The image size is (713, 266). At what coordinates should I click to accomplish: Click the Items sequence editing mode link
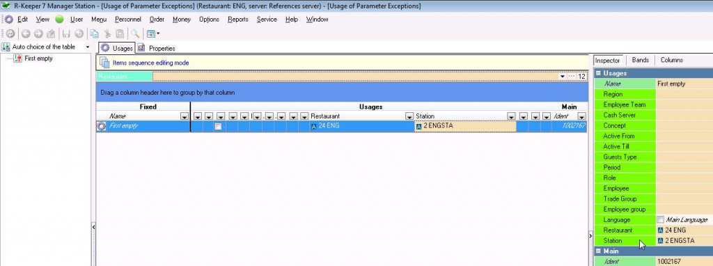pos(150,63)
